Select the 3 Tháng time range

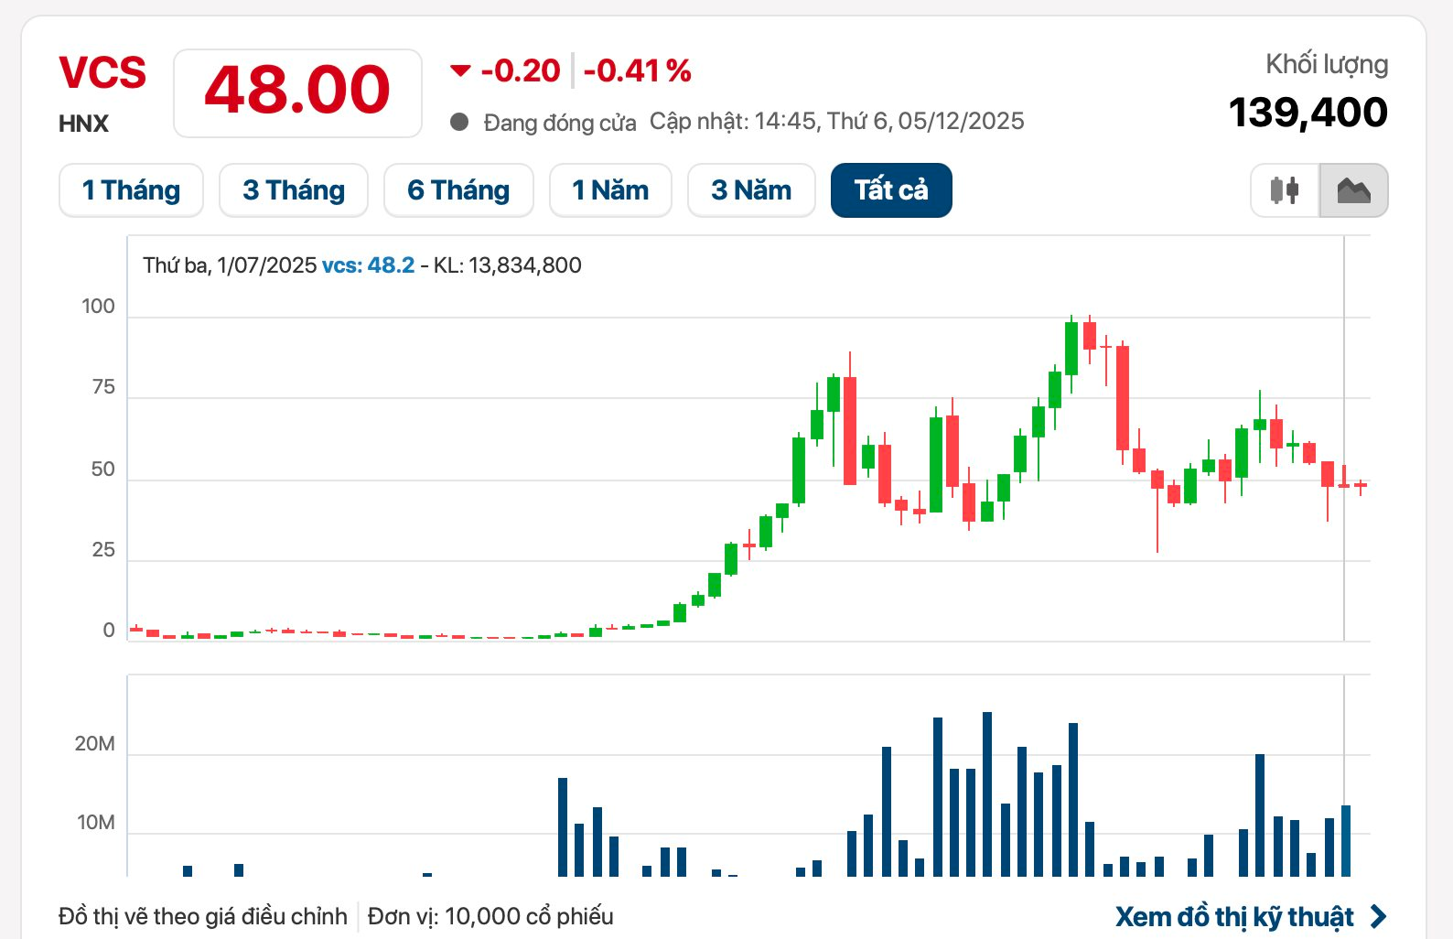[x=294, y=190]
